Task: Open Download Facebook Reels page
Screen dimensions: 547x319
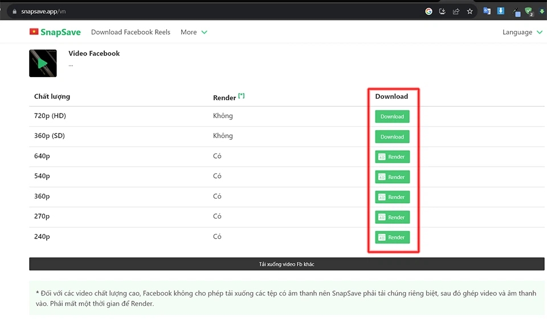Action: 130,32
